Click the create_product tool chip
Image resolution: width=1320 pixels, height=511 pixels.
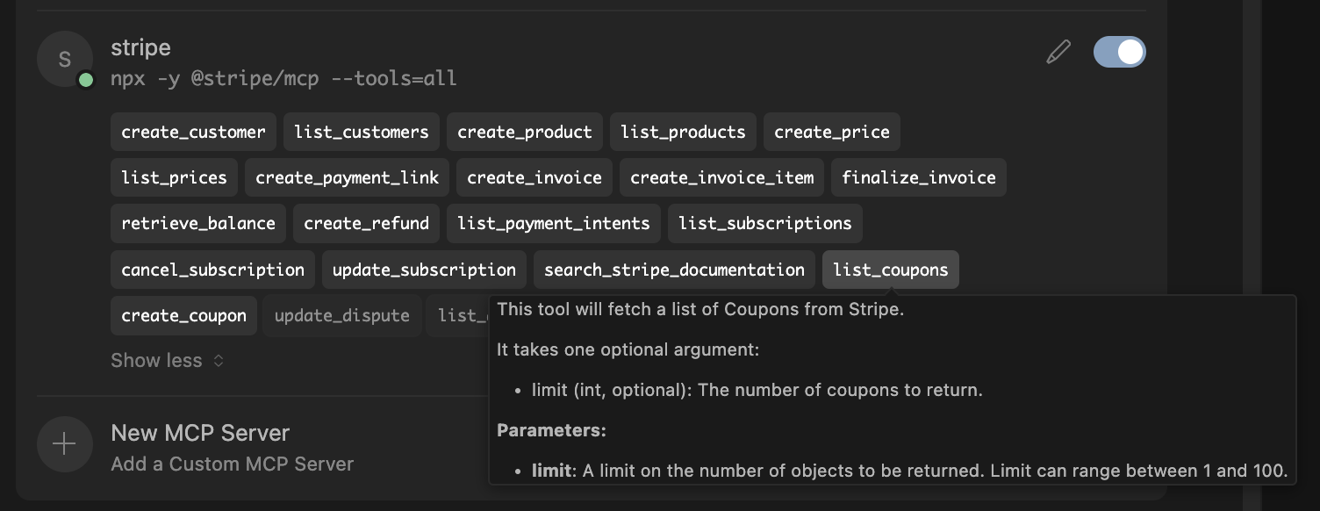point(524,133)
